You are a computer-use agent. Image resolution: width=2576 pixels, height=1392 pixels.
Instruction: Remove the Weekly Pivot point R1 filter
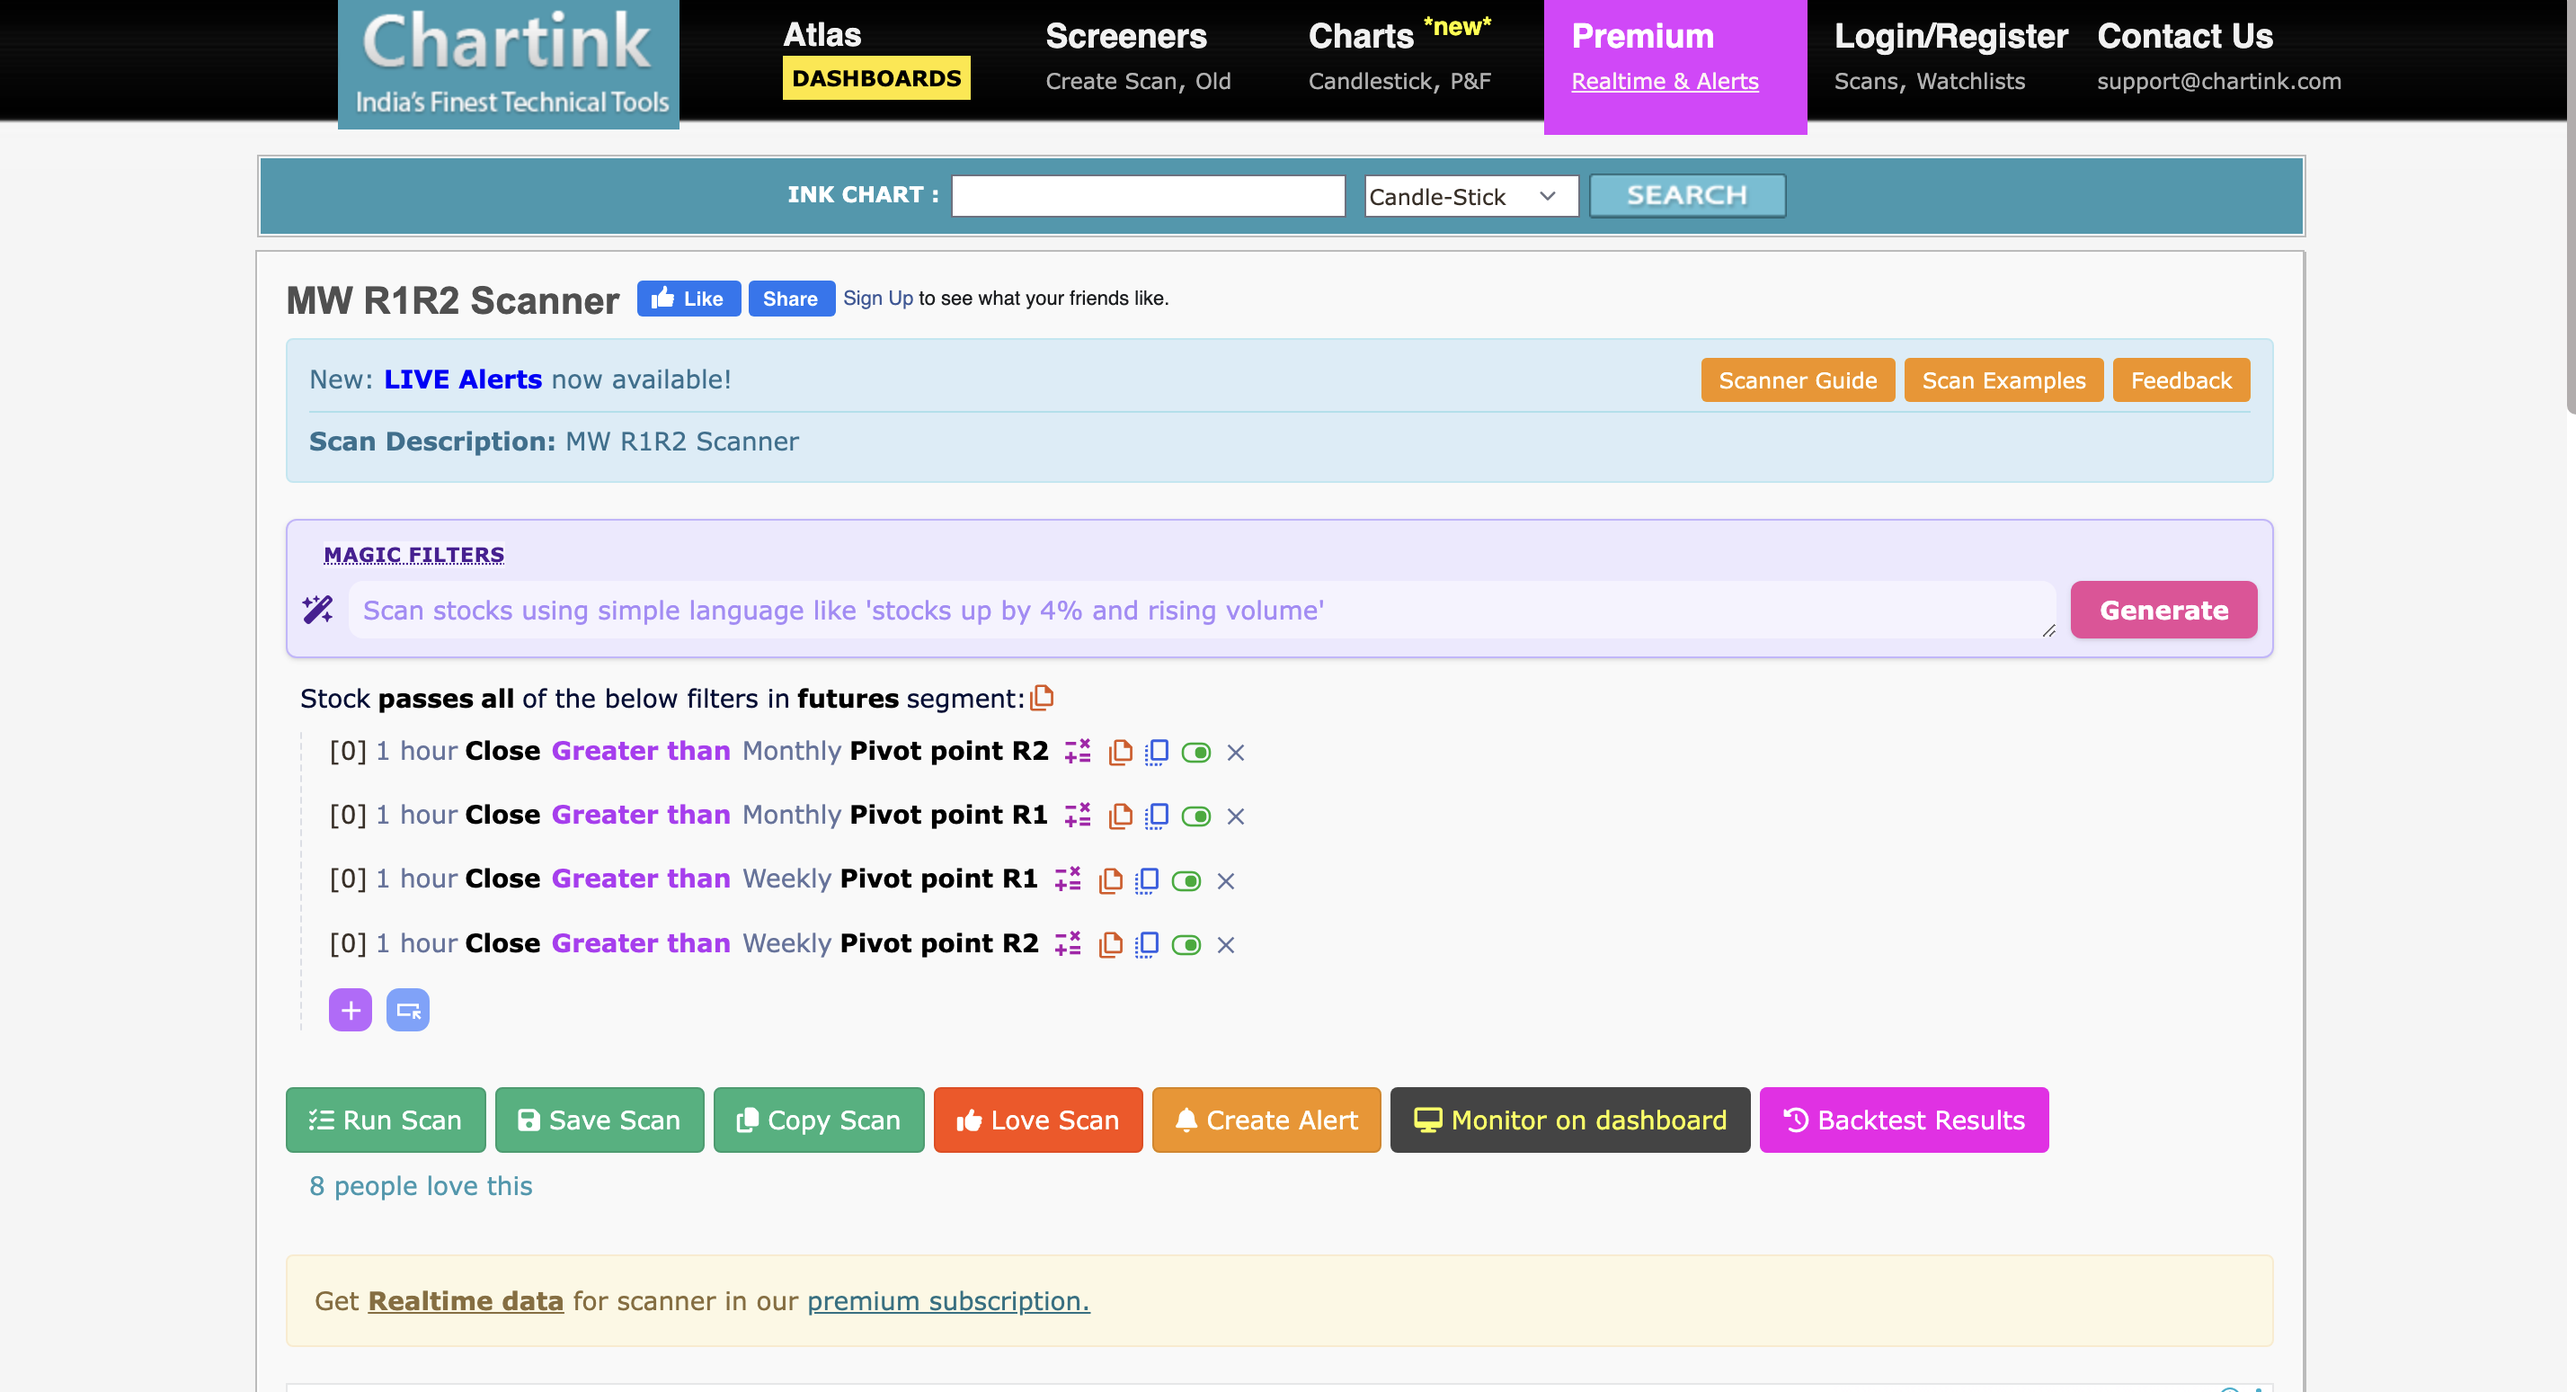point(1226,880)
